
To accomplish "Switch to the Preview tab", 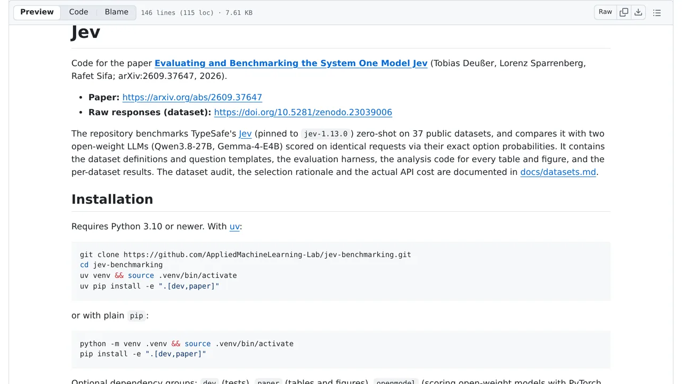I will click(x=37, y=12).
